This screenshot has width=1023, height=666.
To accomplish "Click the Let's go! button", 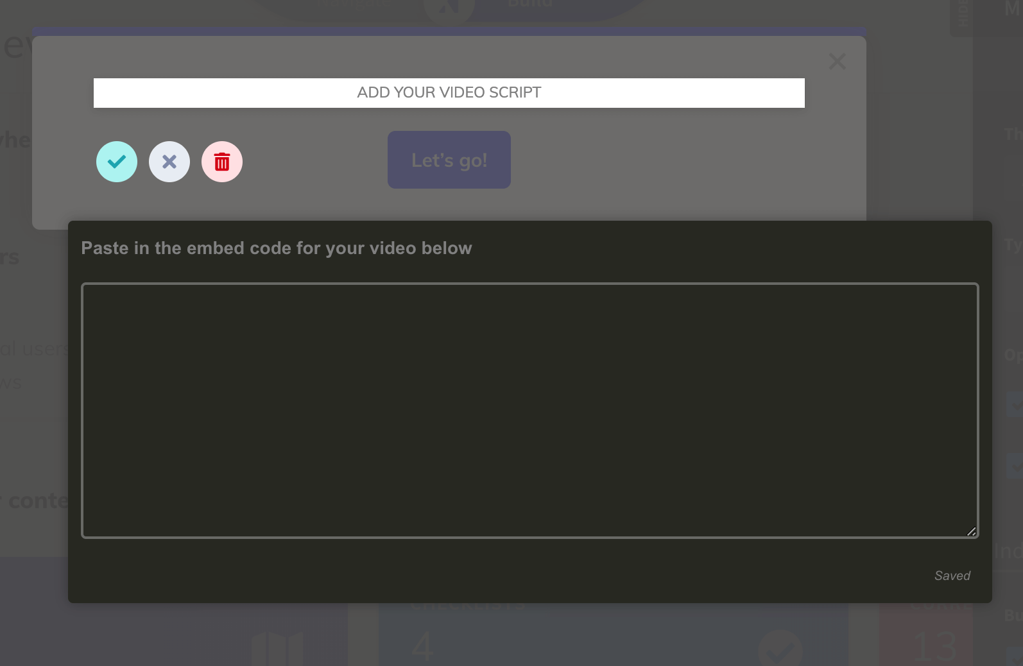I will pos(449,160).
